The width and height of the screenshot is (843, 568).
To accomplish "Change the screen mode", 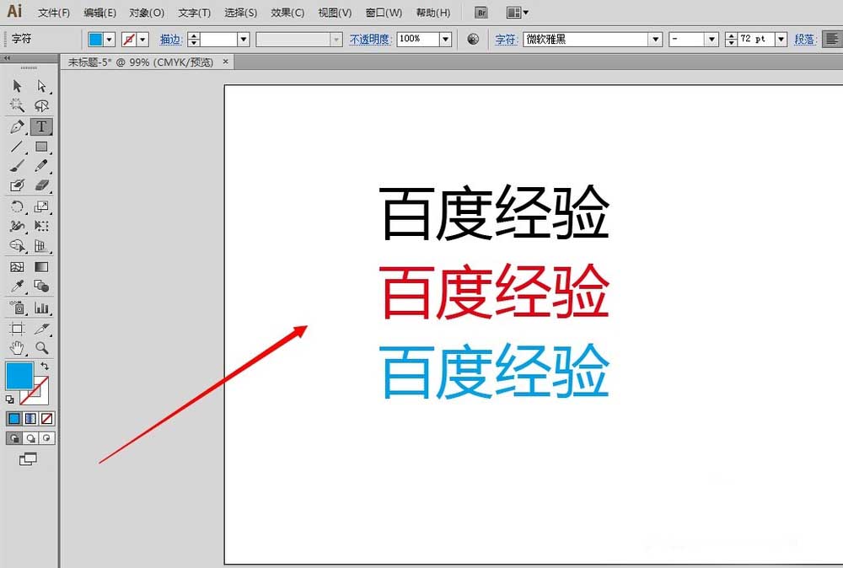I will pos(28,459).
